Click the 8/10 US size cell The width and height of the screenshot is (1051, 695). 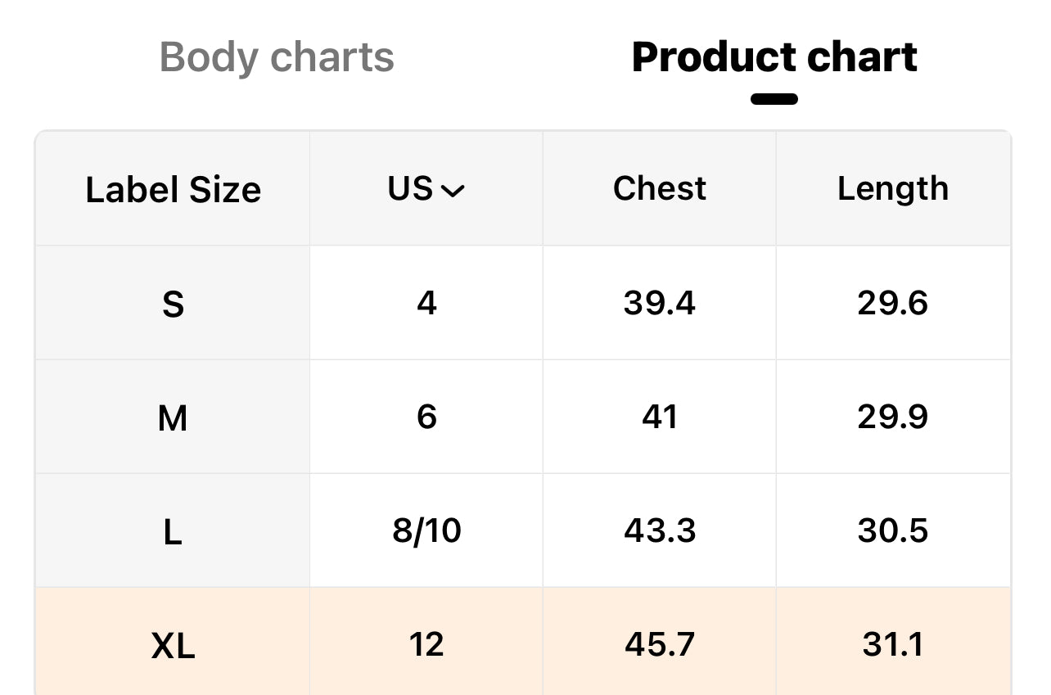click(x=426, y=531)
